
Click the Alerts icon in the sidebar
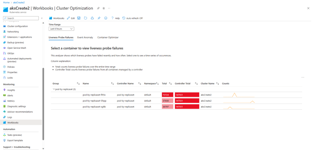tap(5, 95)
